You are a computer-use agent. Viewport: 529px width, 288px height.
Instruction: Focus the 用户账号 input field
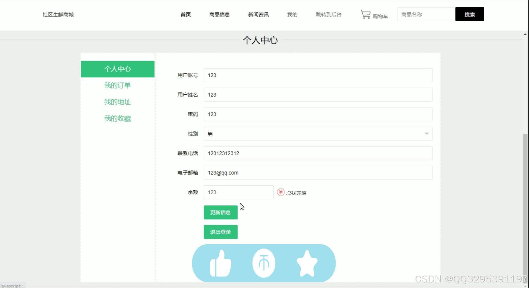pos(318,75)
